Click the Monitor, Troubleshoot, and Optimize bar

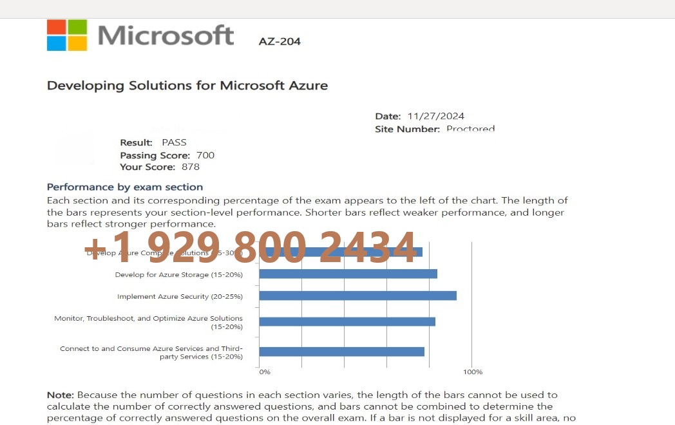pos(347,322)
